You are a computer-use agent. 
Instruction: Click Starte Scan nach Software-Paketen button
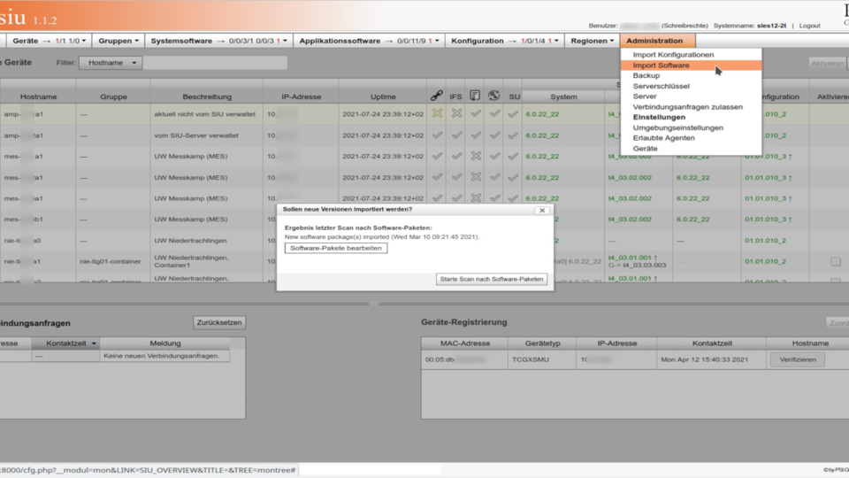(493, 280)
